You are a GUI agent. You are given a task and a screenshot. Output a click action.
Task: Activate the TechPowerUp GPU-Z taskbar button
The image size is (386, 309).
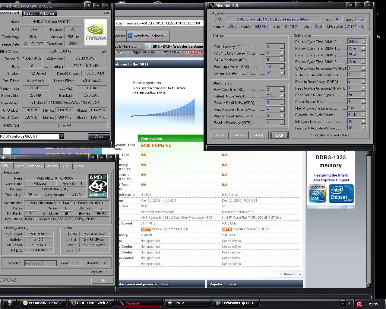coord(236,303)
